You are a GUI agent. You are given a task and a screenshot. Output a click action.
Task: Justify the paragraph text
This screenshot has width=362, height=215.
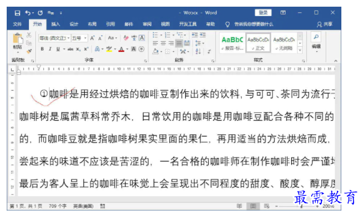(179, 43)
